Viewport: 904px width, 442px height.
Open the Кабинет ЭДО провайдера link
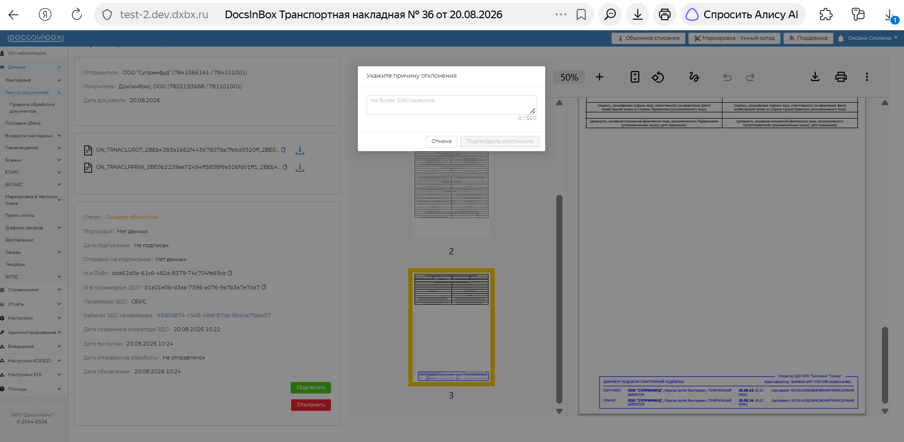[x=214, y=315]
